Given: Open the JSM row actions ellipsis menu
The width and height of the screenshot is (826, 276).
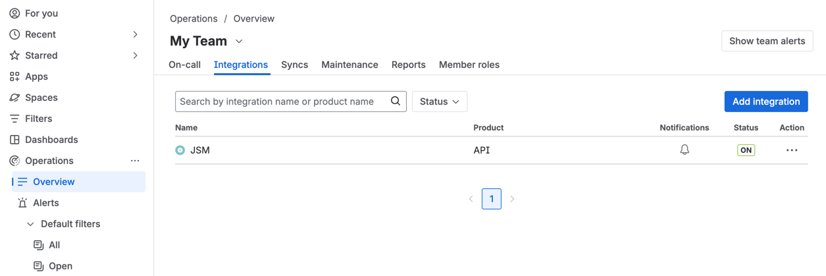Looking at the screenshot, I should (x=792, y=150).
